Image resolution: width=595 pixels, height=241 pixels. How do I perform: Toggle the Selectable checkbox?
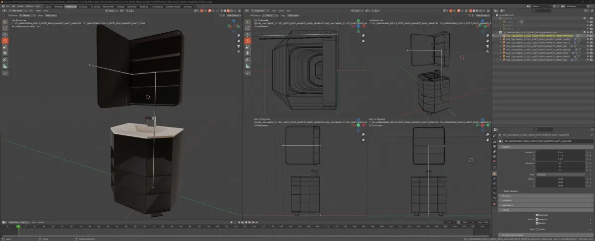pos(537,215)
